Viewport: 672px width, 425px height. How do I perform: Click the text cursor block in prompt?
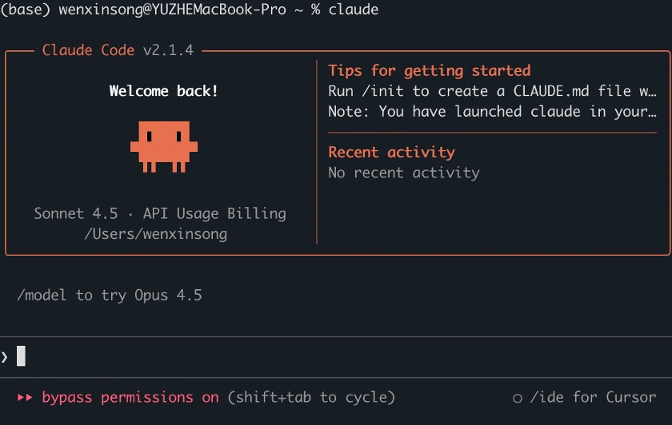[21, 356]
